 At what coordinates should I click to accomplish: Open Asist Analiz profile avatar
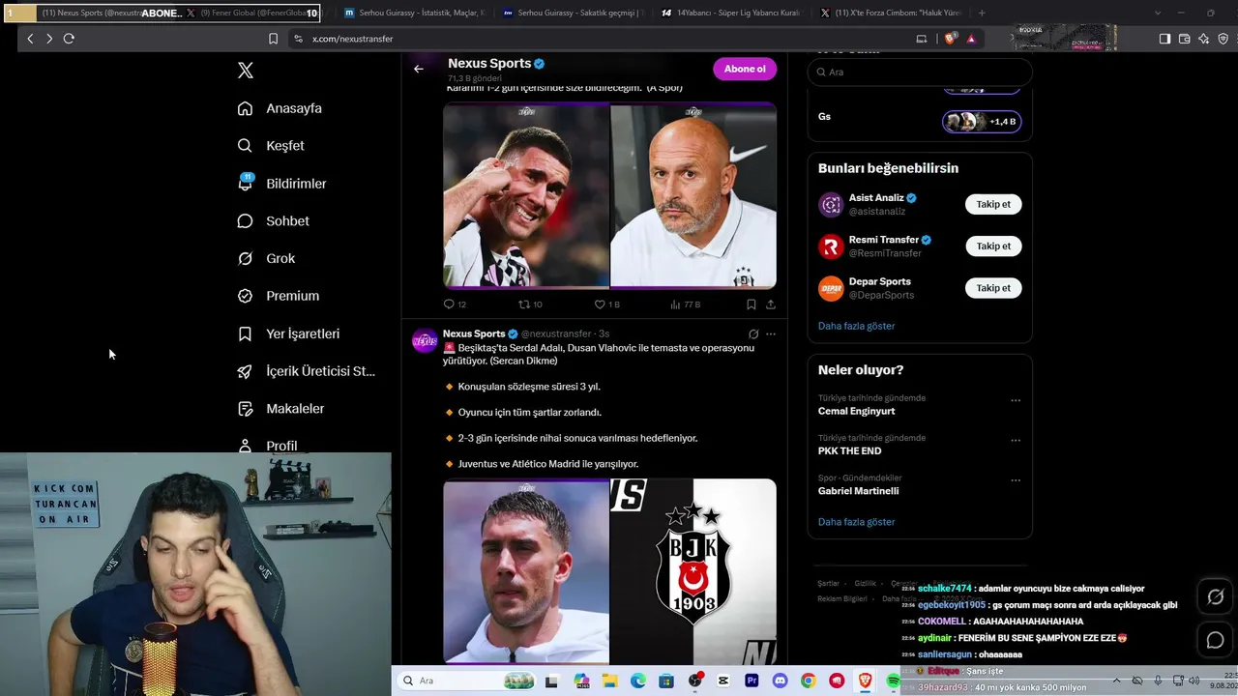[x=831, y=205]
